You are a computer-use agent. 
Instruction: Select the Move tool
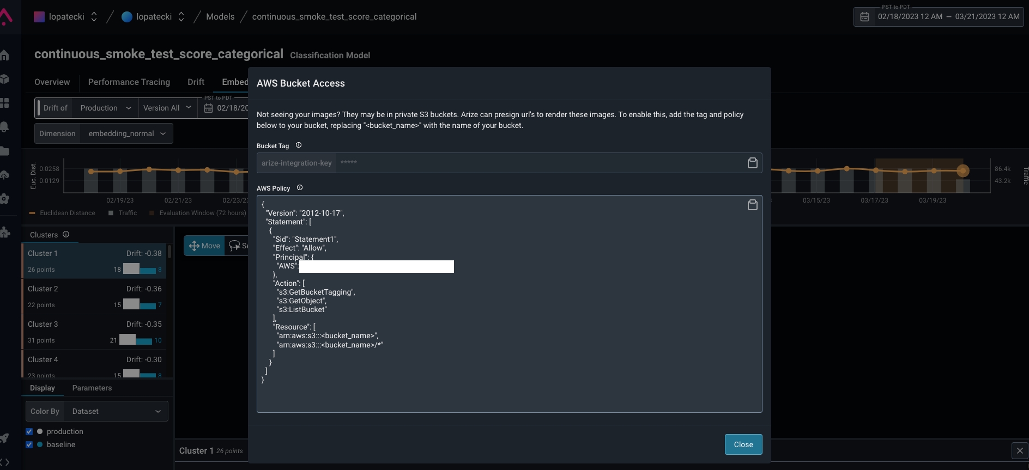204,246
